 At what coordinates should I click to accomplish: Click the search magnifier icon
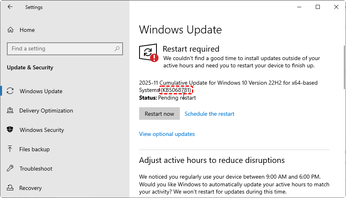(x=117, y=49)
